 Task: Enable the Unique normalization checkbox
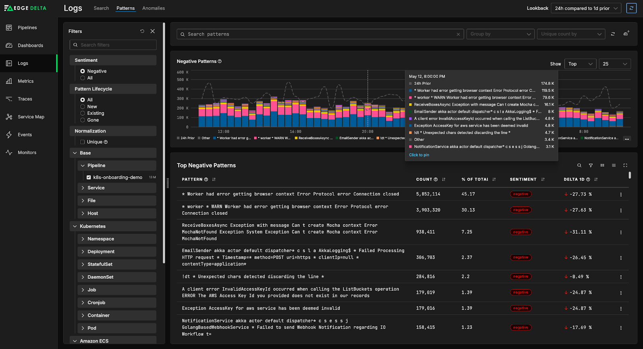82,142
